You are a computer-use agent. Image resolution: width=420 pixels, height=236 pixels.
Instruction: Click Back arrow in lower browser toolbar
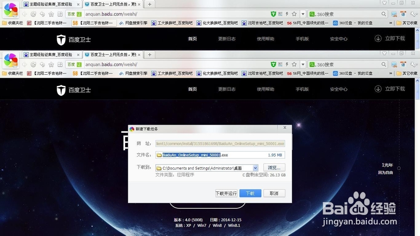click(x=25, y=65)
